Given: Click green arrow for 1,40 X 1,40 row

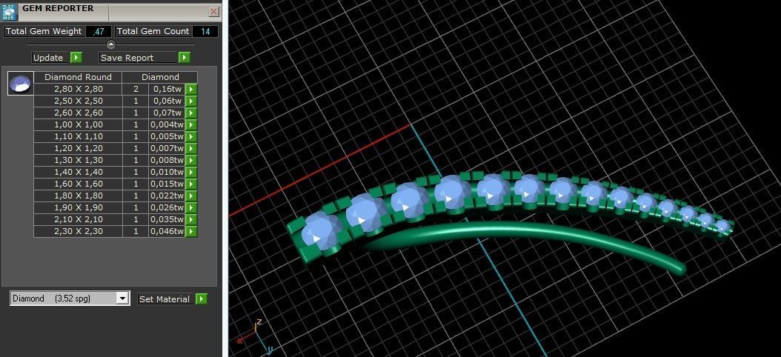Looking at the screenshot, I should pyautogui.click(x=190, y=173).
